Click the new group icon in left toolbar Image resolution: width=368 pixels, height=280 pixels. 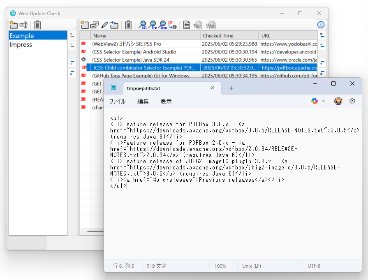[14, 25]
